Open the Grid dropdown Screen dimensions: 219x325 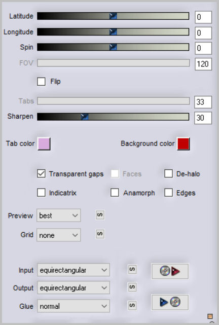pos(59,235)
